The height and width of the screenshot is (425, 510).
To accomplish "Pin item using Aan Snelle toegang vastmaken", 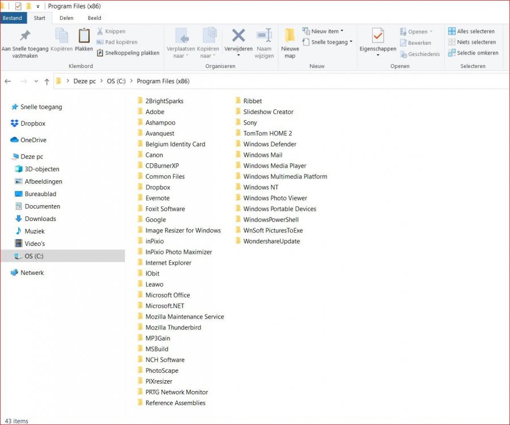I will click(x=25, y=41).
